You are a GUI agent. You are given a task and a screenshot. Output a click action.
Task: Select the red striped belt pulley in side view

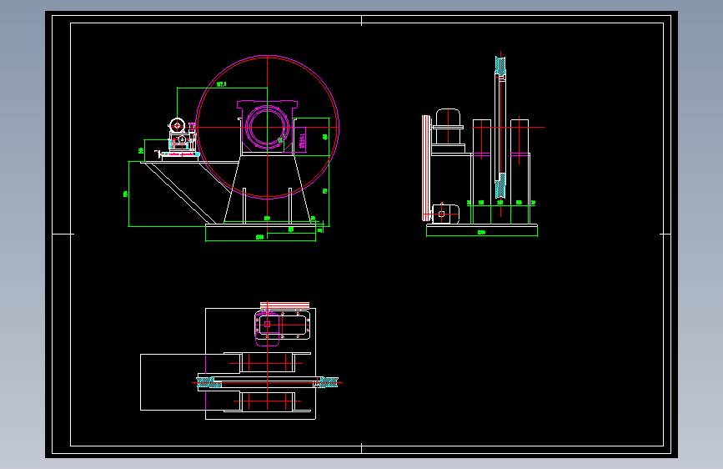point(426,168)
